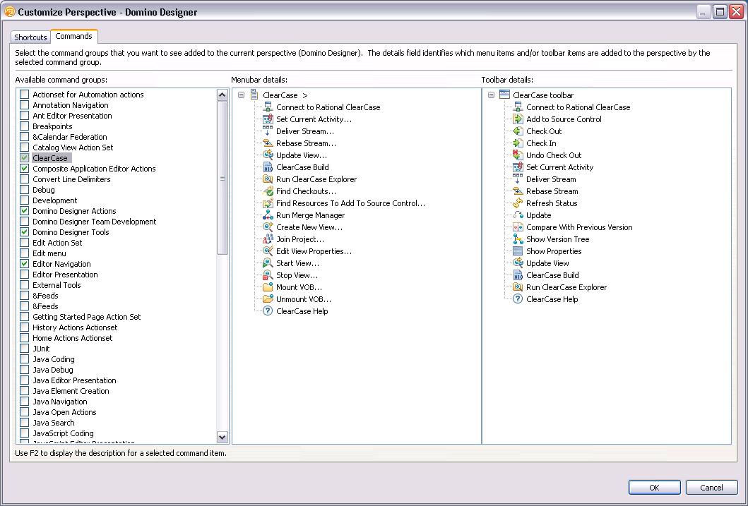This screenshot has width=748, height=506.
Task: Click the Cancel button
Action: (x=711, y=487)
